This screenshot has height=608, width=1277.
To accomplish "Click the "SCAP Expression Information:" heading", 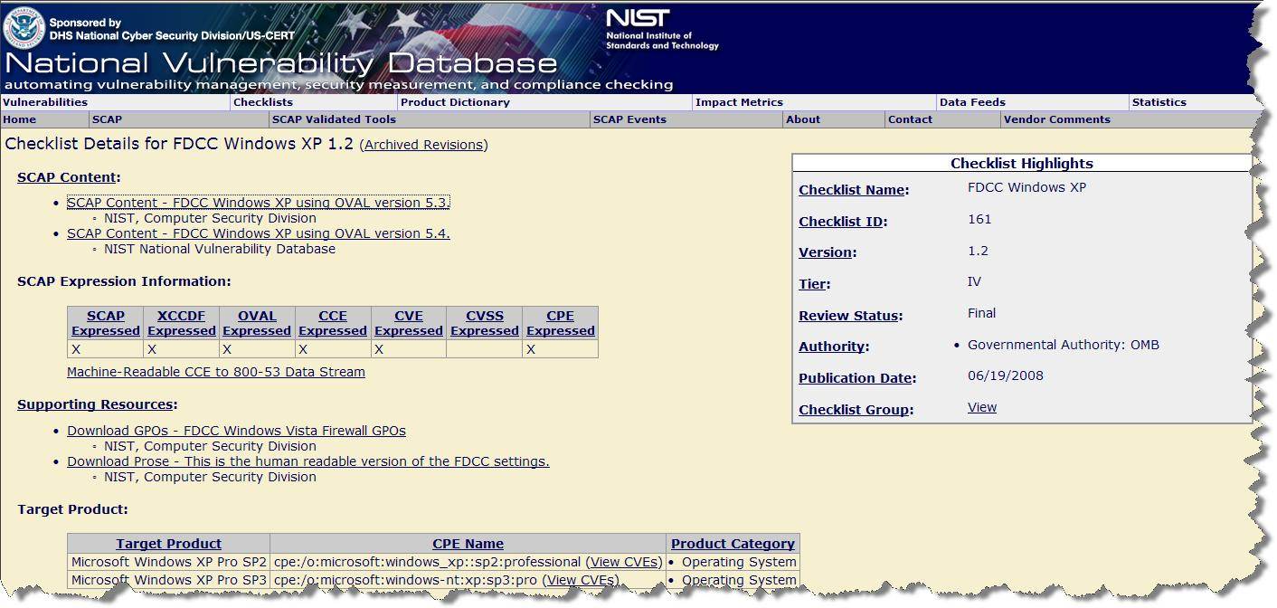I will [x=124, y=281].
